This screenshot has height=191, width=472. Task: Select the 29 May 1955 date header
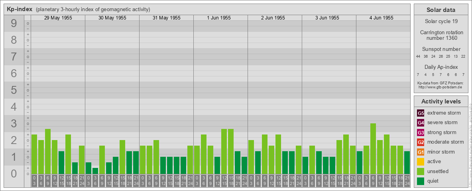(x=58, y=18)
